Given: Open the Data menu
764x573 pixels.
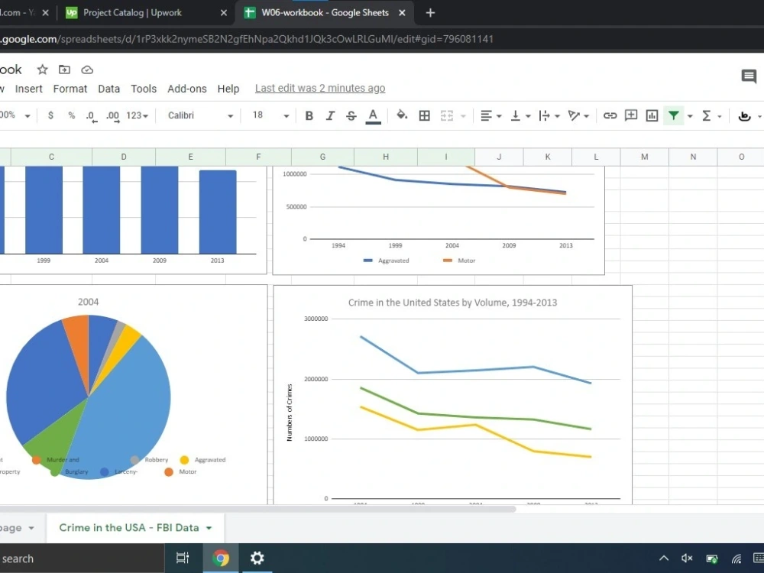Looking at the screenshot, I should 108,89.
